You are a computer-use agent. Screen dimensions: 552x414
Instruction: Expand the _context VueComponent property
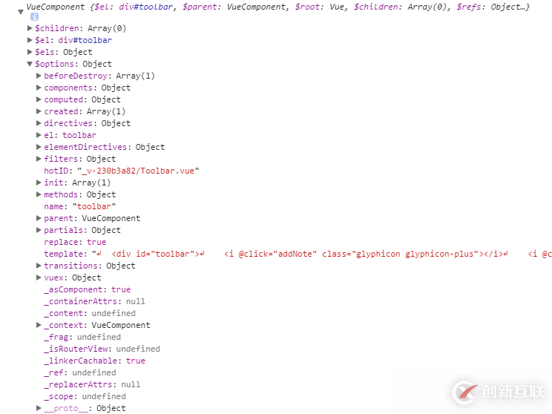point(39,325)
